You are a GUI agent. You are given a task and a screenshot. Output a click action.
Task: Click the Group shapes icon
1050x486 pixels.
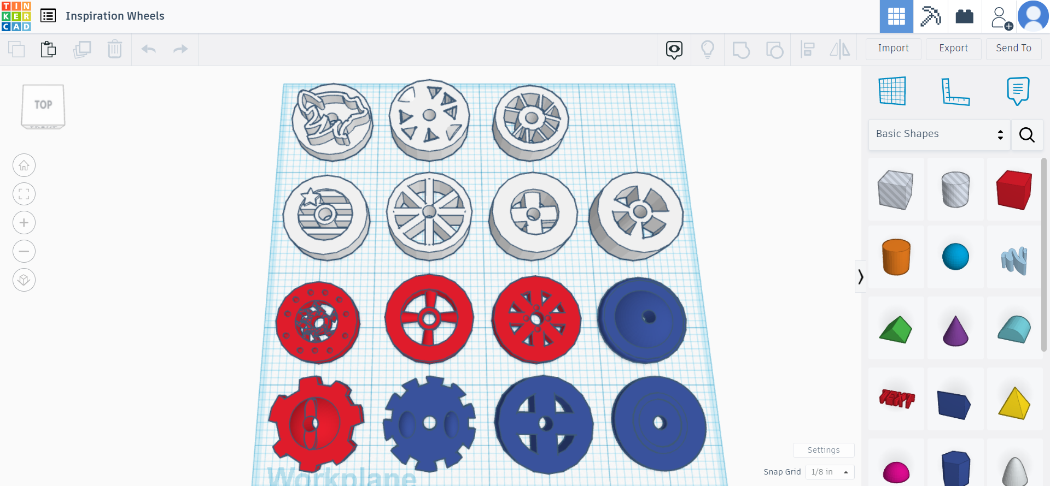coord(741,50)
